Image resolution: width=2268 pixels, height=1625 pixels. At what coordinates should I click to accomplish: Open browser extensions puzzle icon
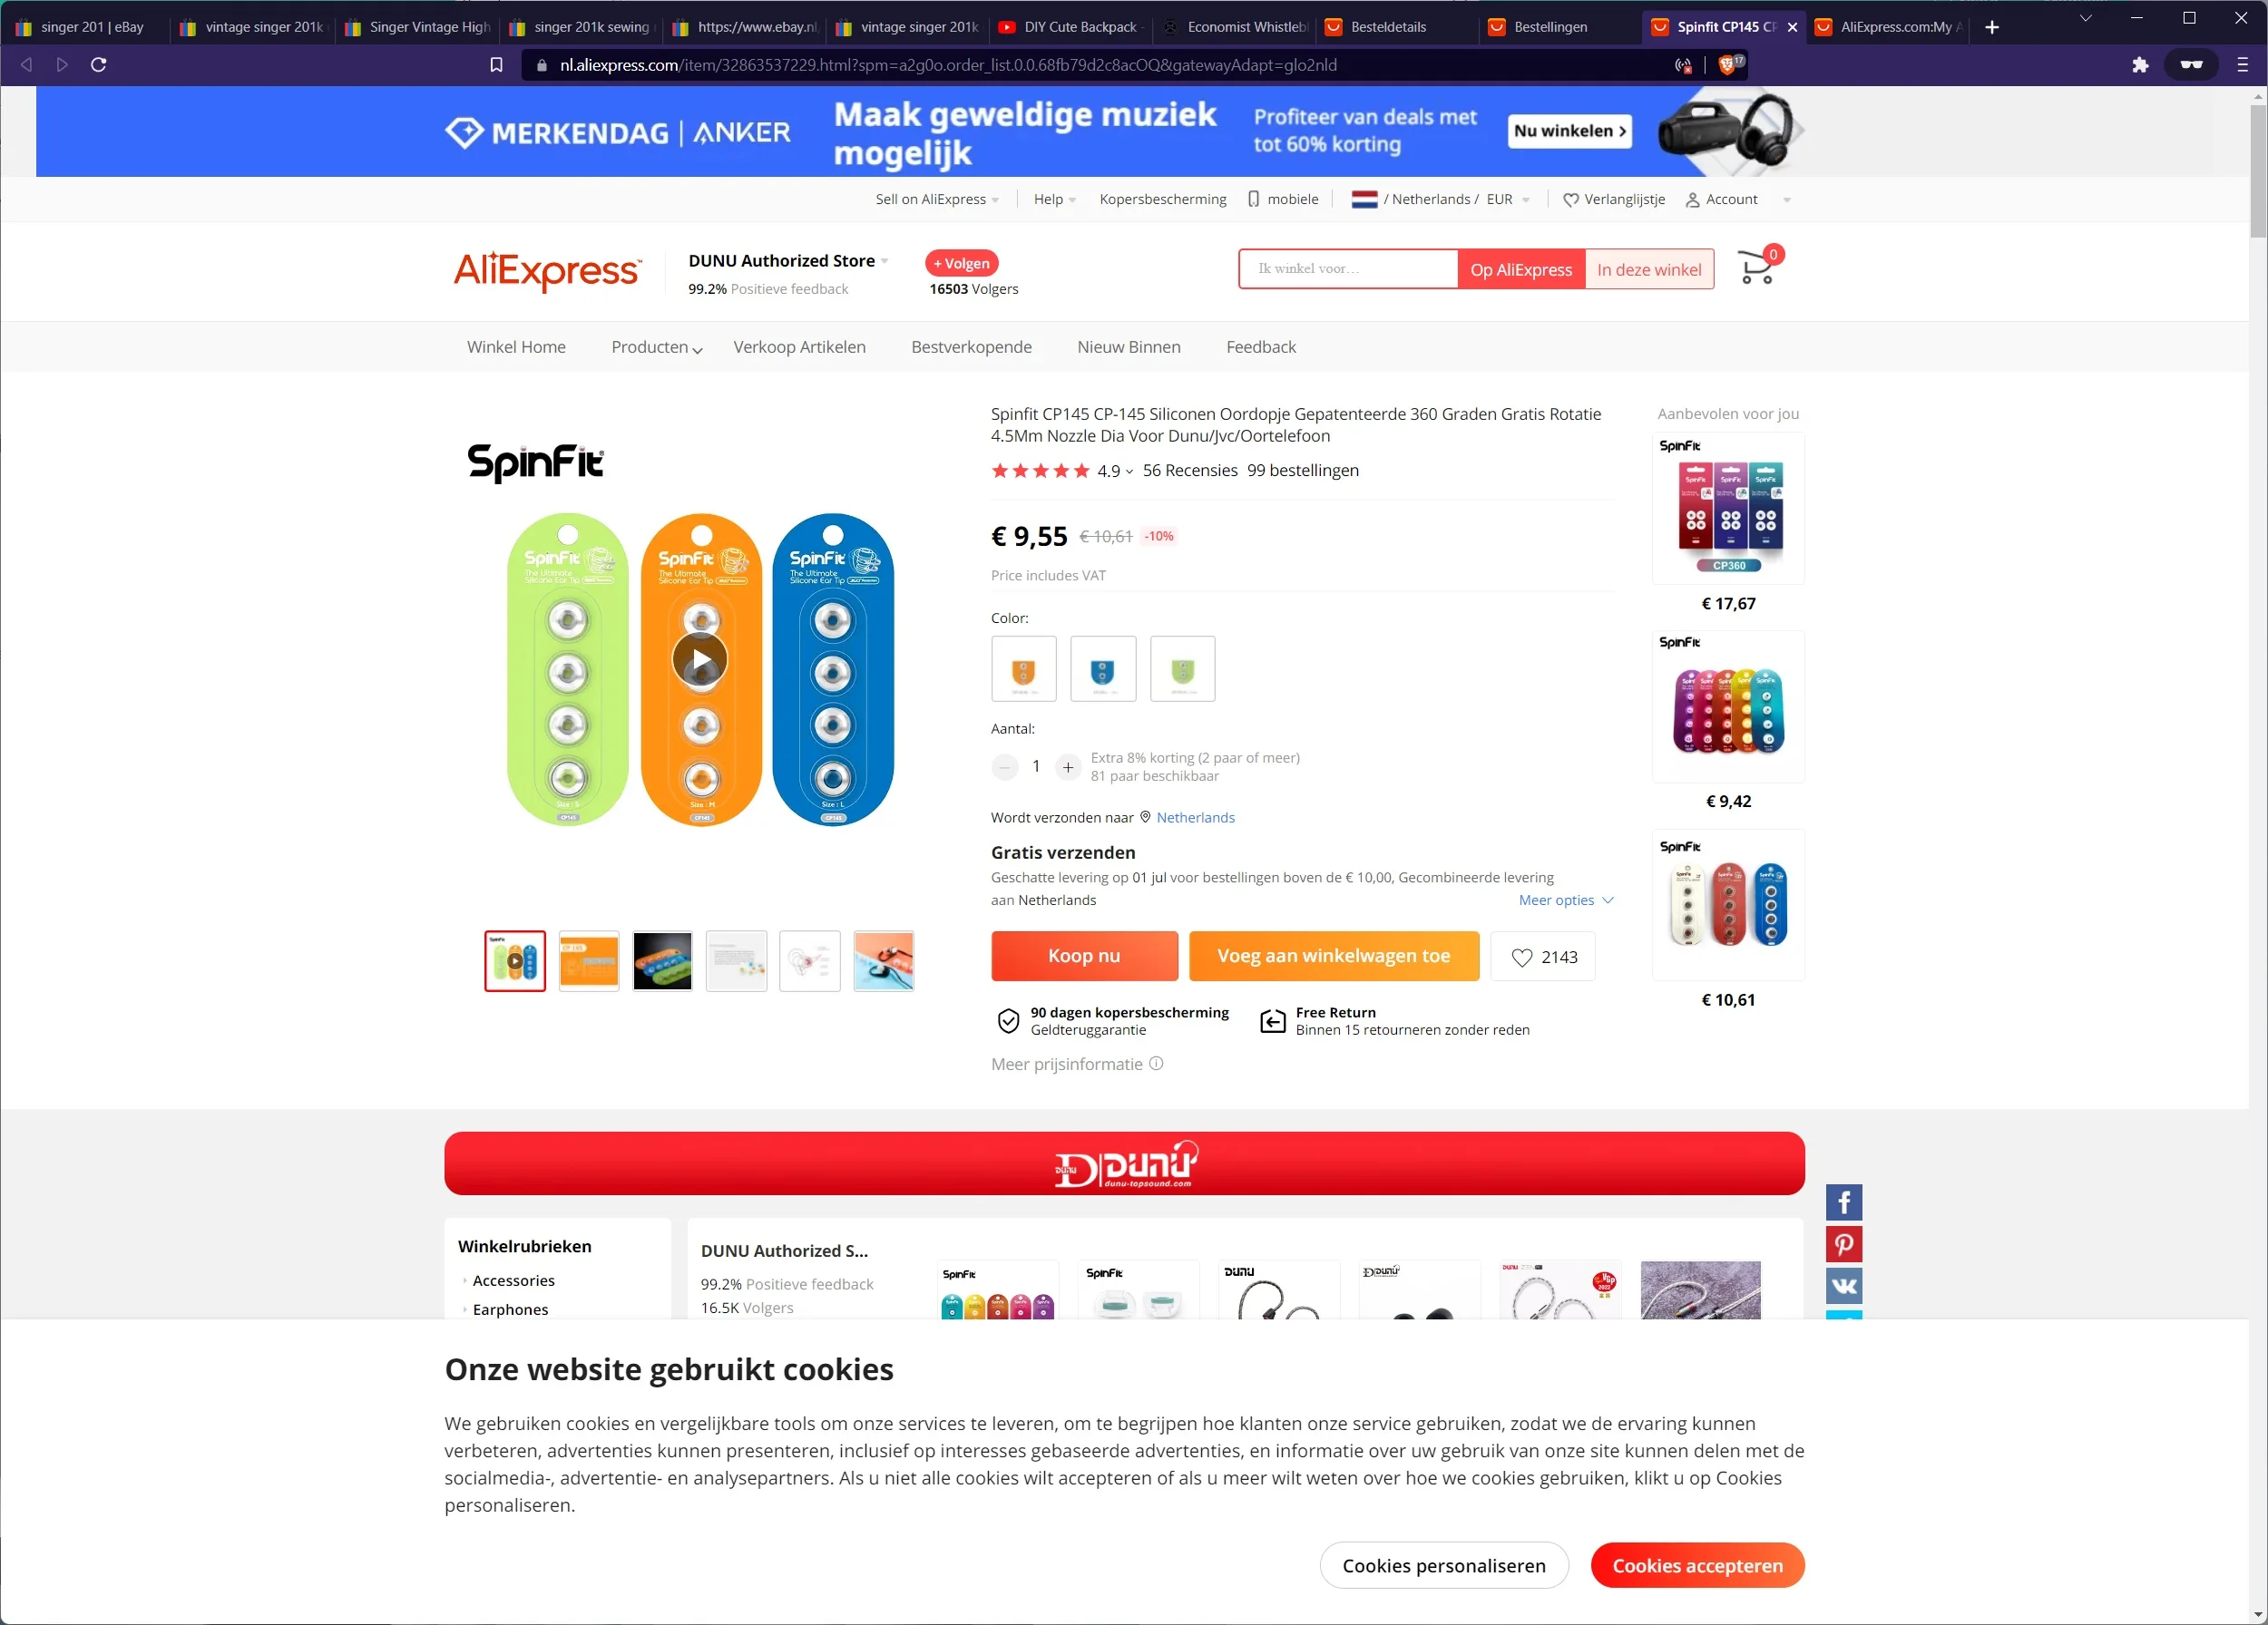[2140, 65]
